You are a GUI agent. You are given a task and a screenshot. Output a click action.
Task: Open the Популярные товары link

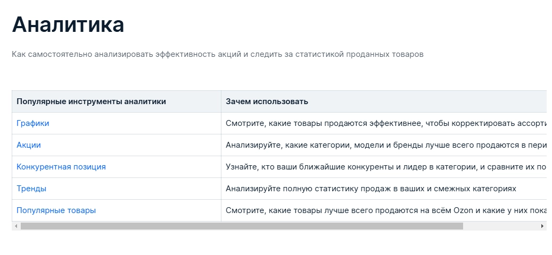coord(56,210)
